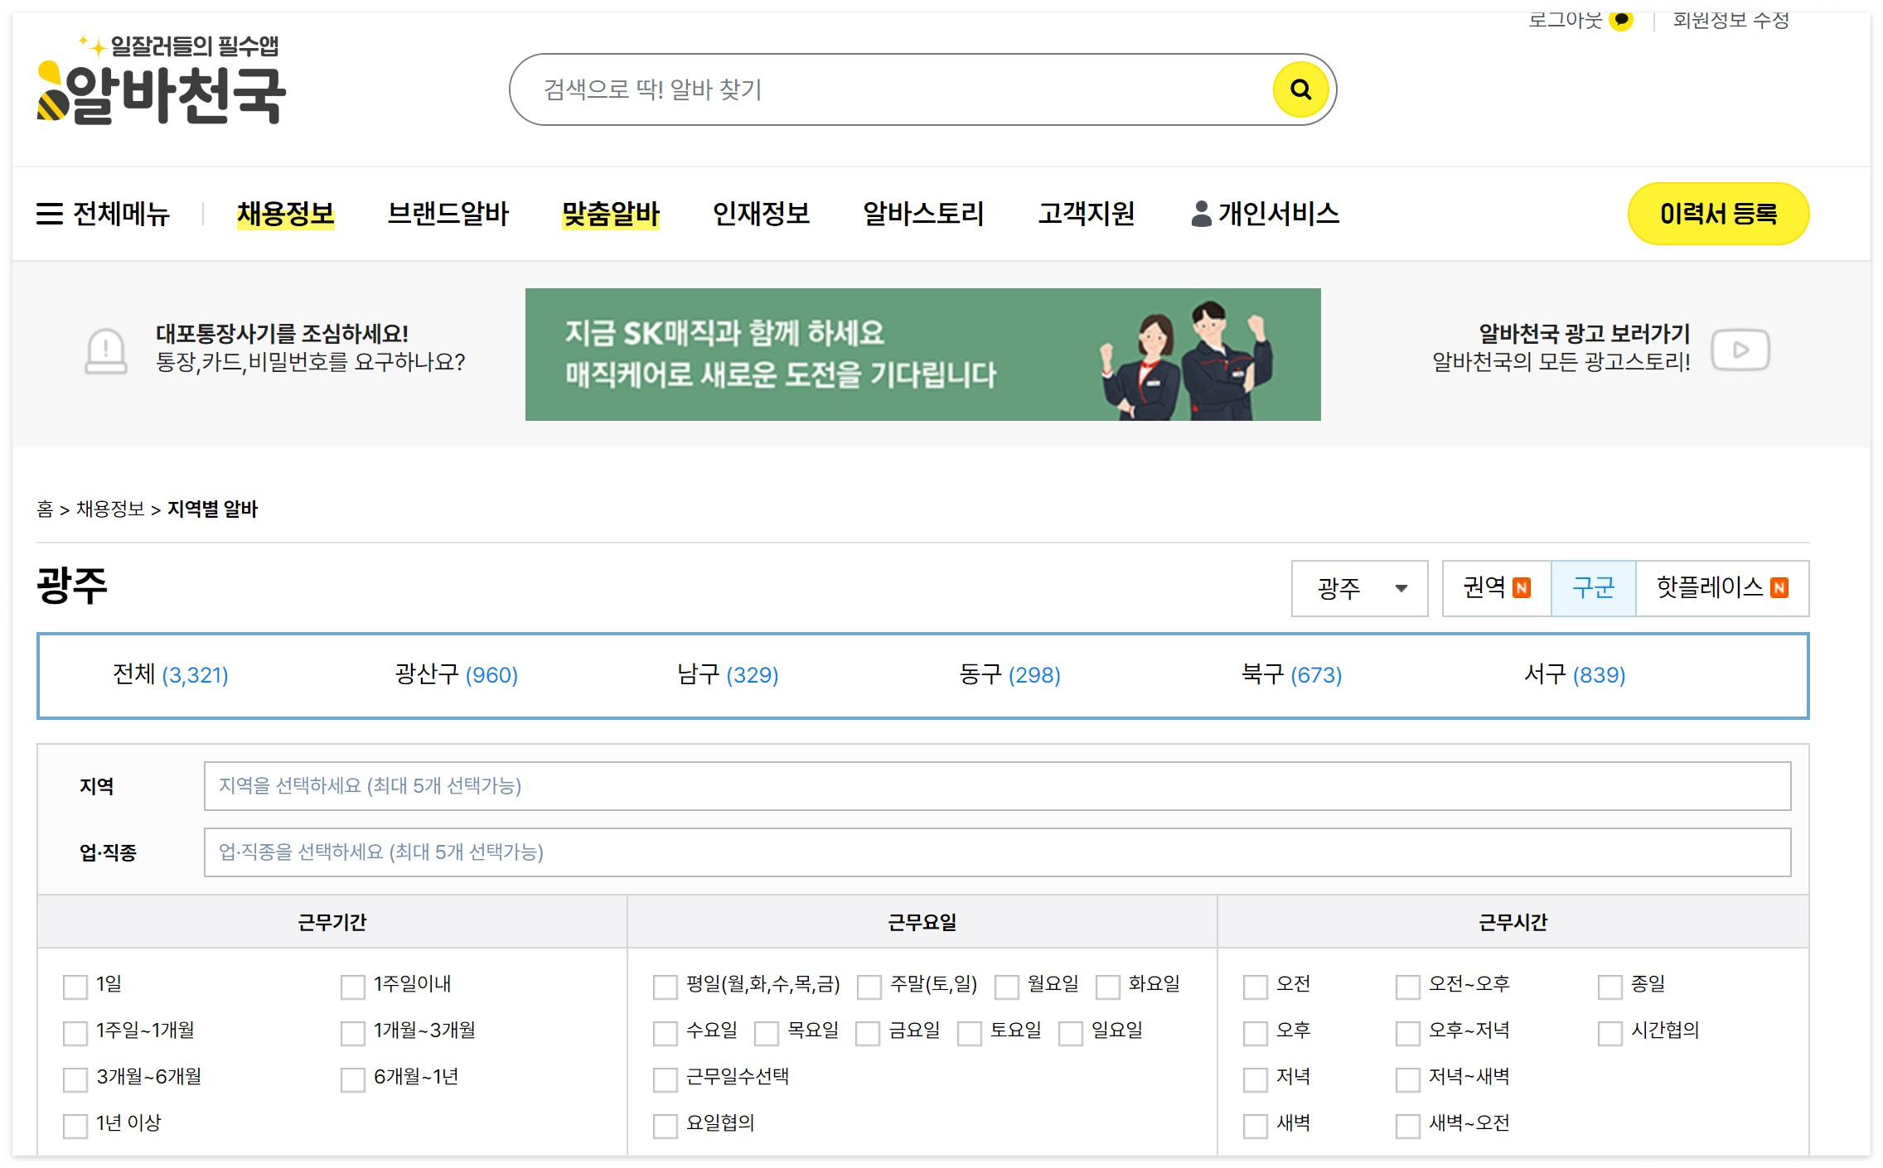Open the hamburger 전체메뉴 icon

click(x=50, y=214)
